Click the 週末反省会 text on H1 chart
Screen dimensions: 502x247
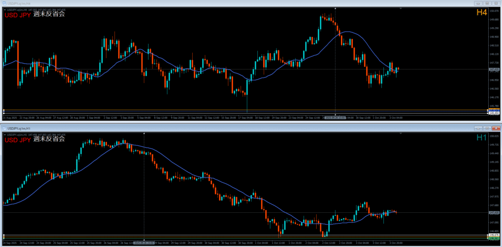[49, 139]
